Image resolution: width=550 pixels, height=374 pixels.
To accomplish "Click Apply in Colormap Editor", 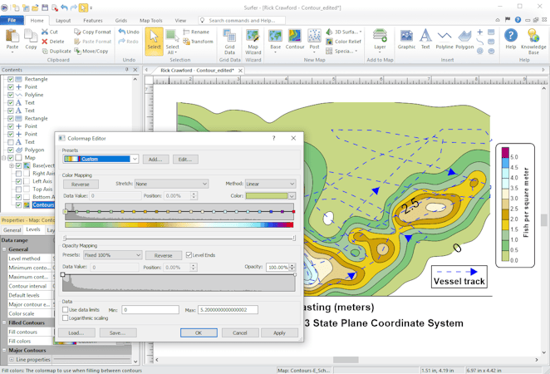I will click(x=279, y=332).
